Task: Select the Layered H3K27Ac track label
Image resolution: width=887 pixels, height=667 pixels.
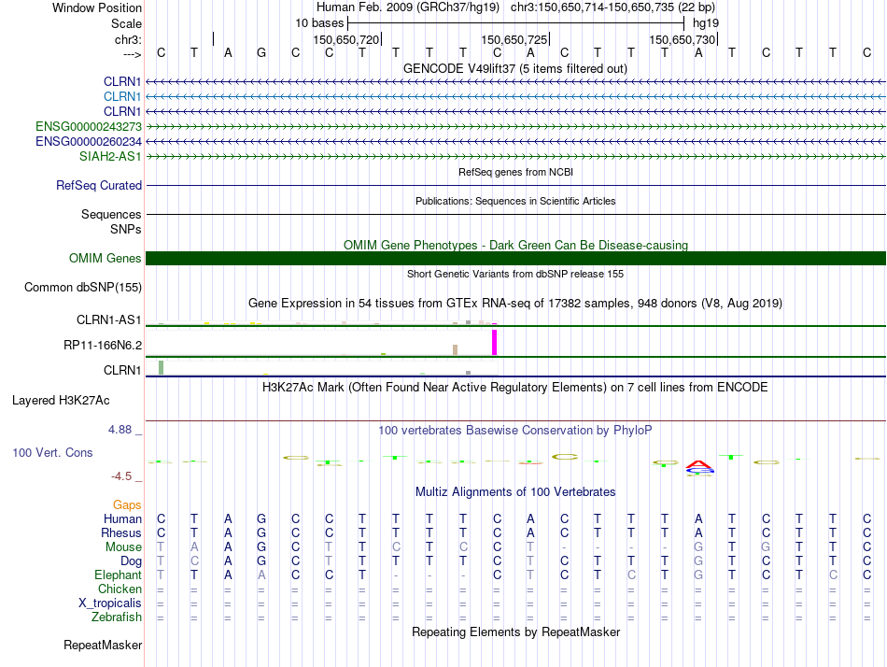Action: (x=61, y=401)
